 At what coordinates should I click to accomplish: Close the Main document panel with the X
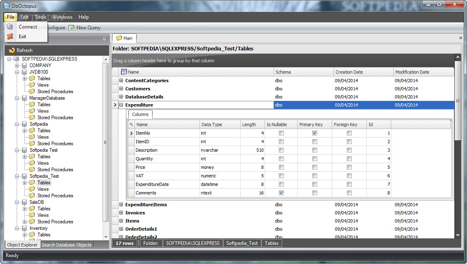tap(460, 38)
